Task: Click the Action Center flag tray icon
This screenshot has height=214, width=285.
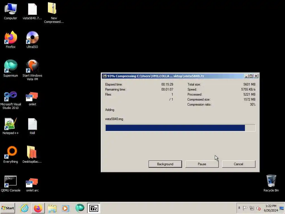Action: click(x=245, y=208)
